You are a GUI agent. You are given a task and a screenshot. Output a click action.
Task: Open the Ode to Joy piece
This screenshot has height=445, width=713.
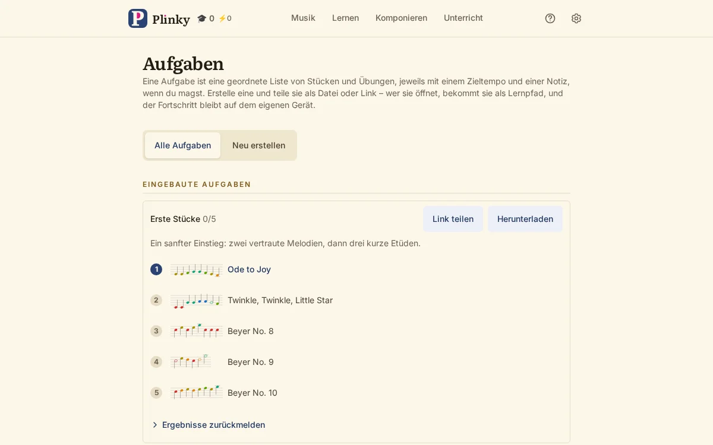(x=249, y=269)
